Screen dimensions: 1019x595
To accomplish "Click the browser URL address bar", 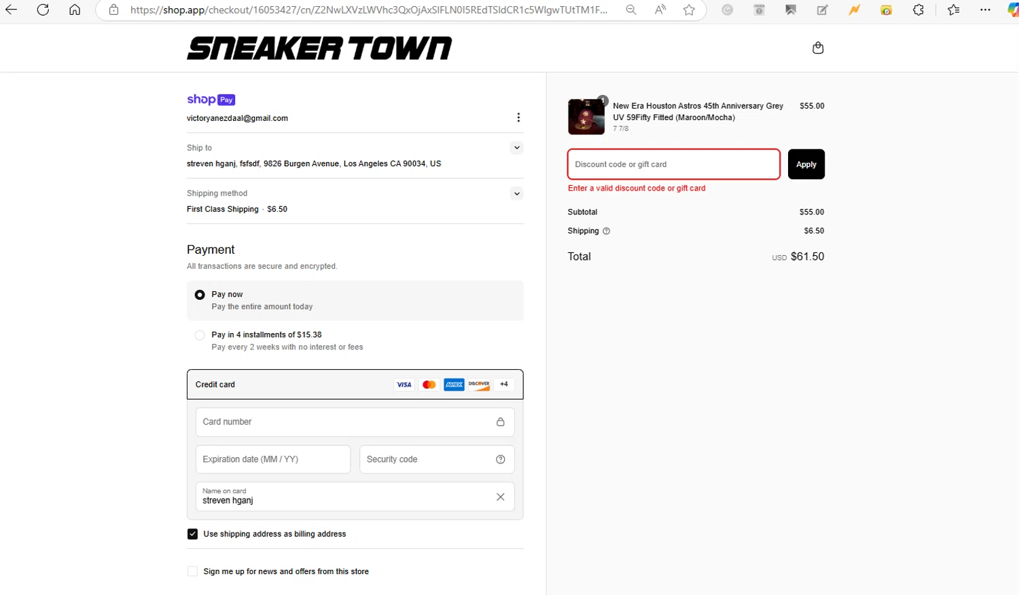I will coord(369,9).
